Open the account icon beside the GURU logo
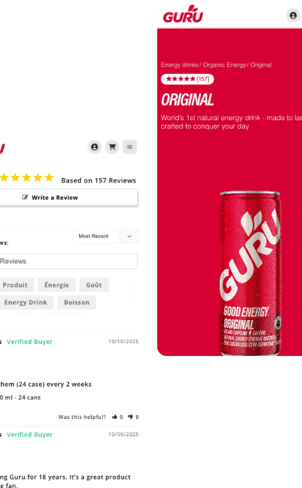 coord(293,15)
